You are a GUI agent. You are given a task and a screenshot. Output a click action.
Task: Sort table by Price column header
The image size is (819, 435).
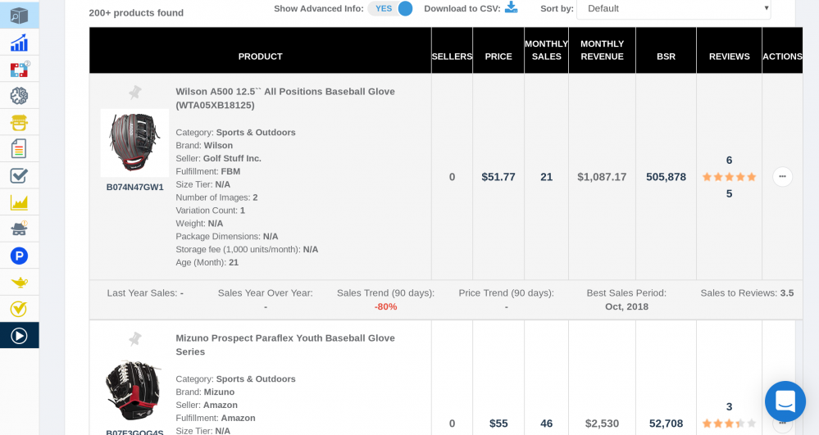498,57
